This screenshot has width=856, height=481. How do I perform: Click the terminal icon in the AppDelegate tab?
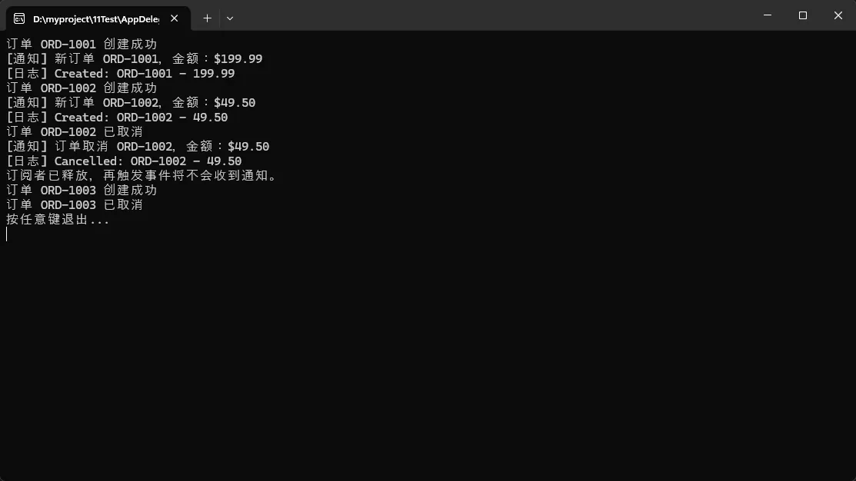pos(19,18)
